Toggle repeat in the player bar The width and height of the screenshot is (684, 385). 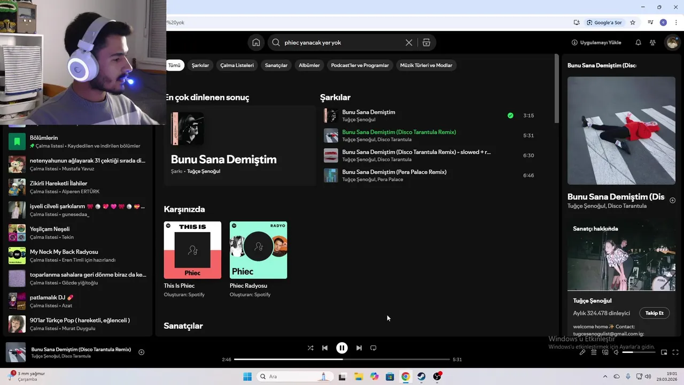click(374, 348)
